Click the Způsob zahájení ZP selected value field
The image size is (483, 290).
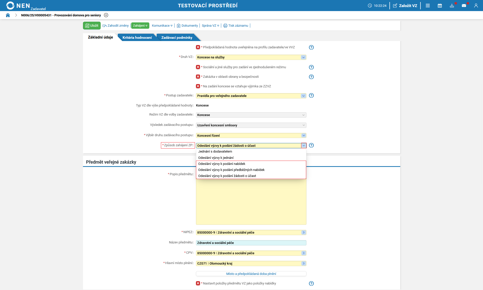click(248, 146)
